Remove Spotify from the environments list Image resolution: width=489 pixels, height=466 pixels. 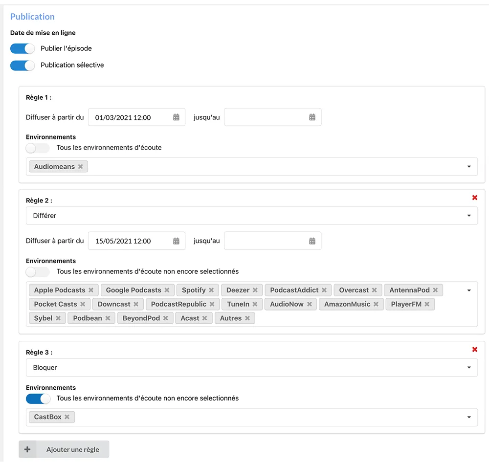211,290
